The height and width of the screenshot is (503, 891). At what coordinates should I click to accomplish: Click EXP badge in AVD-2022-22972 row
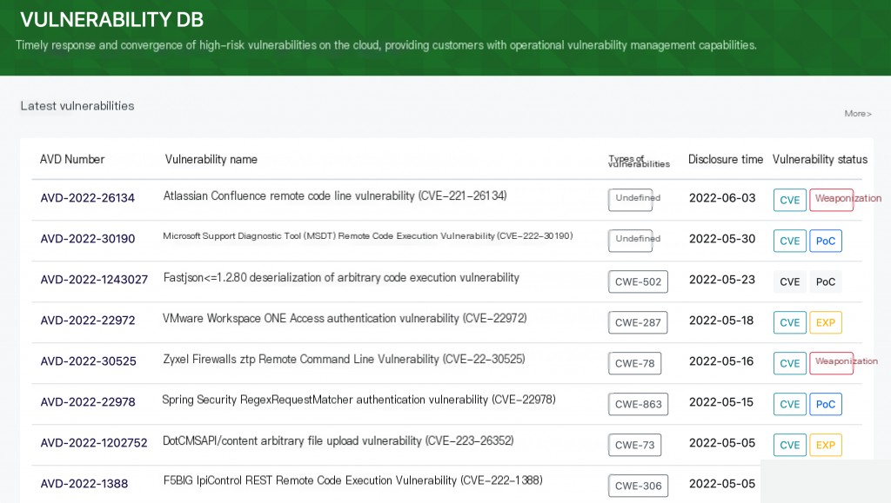[x=826, y=322]
